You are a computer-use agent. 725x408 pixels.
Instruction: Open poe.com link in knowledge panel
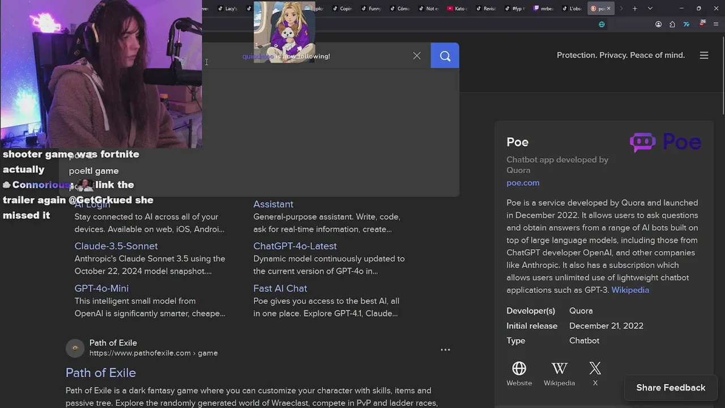[523, 182]
